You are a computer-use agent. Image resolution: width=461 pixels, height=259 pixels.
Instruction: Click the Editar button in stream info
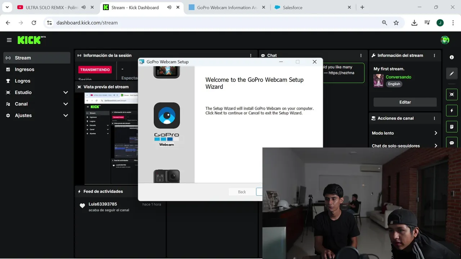pyautogui.click(x=405, y=102)
